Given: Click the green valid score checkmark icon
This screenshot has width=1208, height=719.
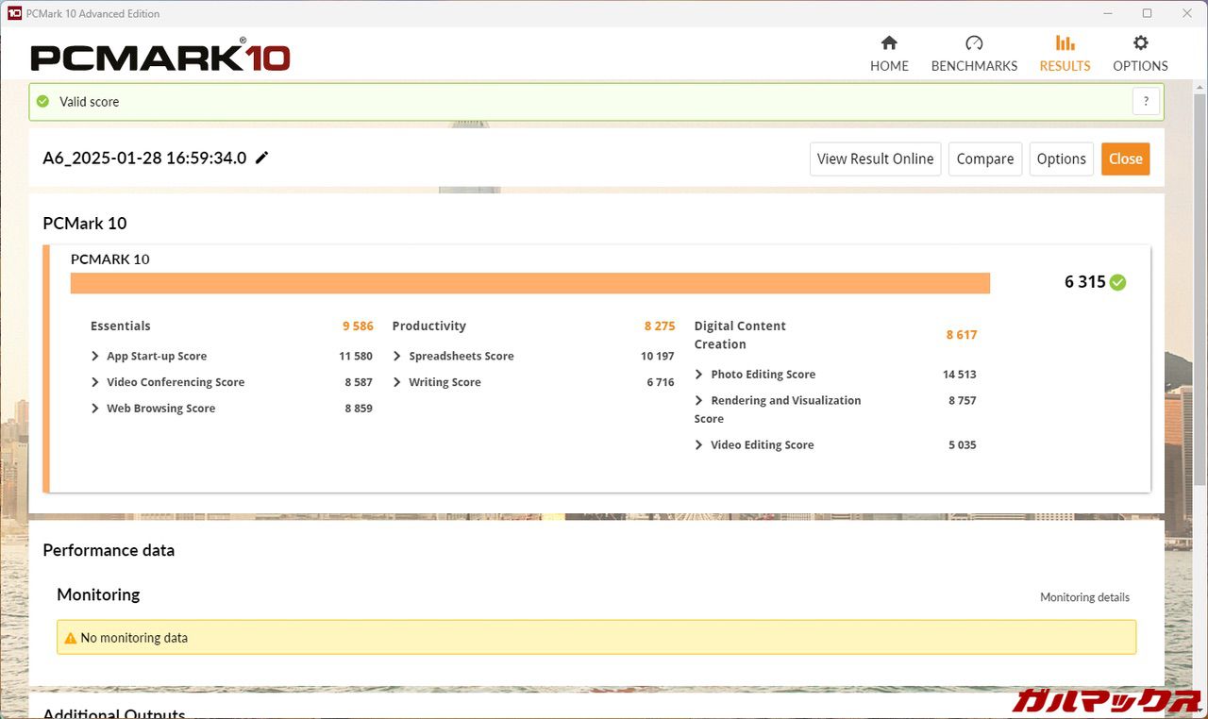Looking at the screenshot, I should (42, 102).
